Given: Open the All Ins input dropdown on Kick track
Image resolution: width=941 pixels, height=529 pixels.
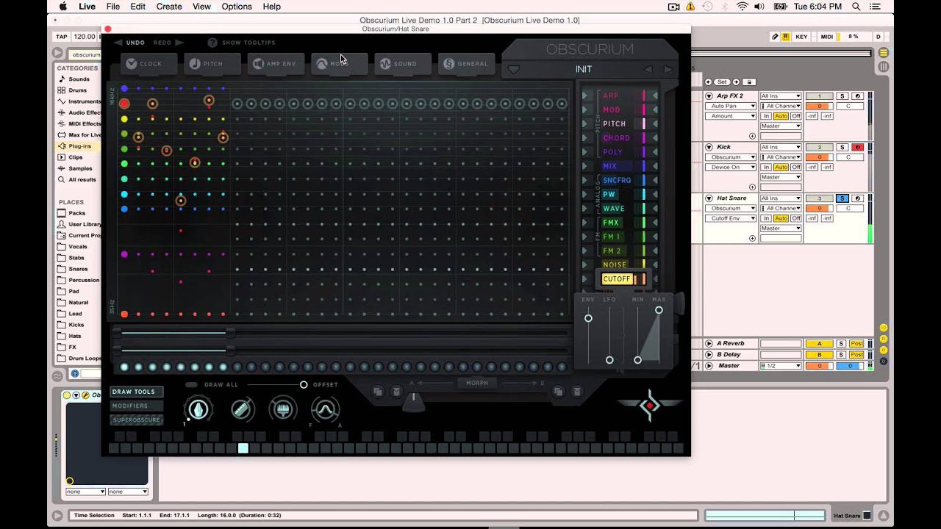Looking at the screenshot, I should (781, 147).
